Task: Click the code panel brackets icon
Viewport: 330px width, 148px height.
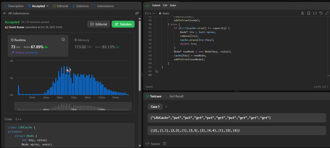Action: [x=147, y=5]
